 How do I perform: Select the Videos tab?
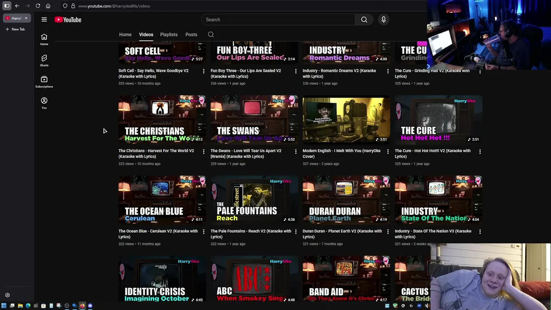click(x=146, y=34)
